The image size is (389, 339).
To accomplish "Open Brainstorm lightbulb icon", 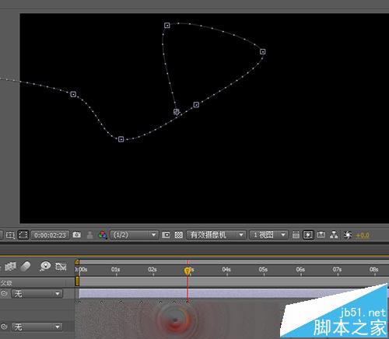I will (x=45, y=266).
